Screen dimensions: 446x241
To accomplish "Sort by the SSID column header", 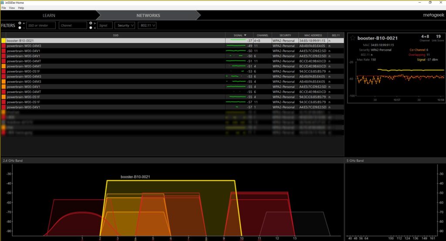I will (x=115, y=35).
